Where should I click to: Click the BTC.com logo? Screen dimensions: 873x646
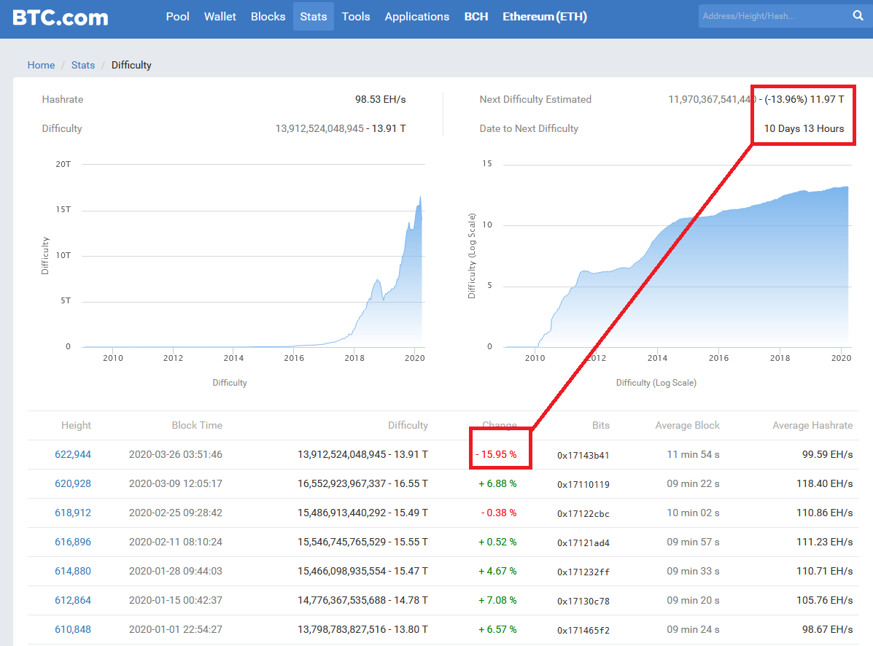click(x=60, y=17)
